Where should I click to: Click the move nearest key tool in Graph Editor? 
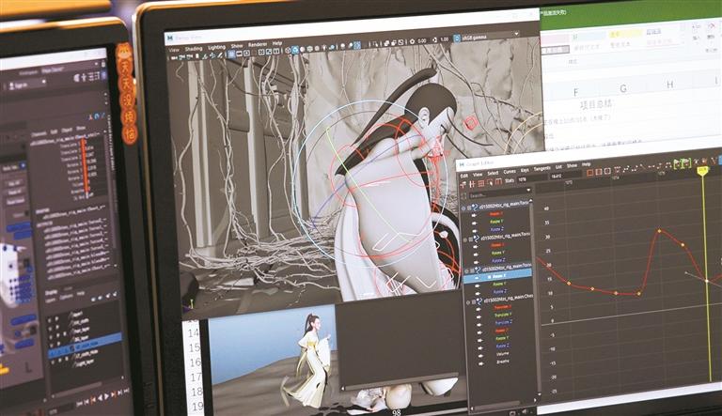click(463, 185)
